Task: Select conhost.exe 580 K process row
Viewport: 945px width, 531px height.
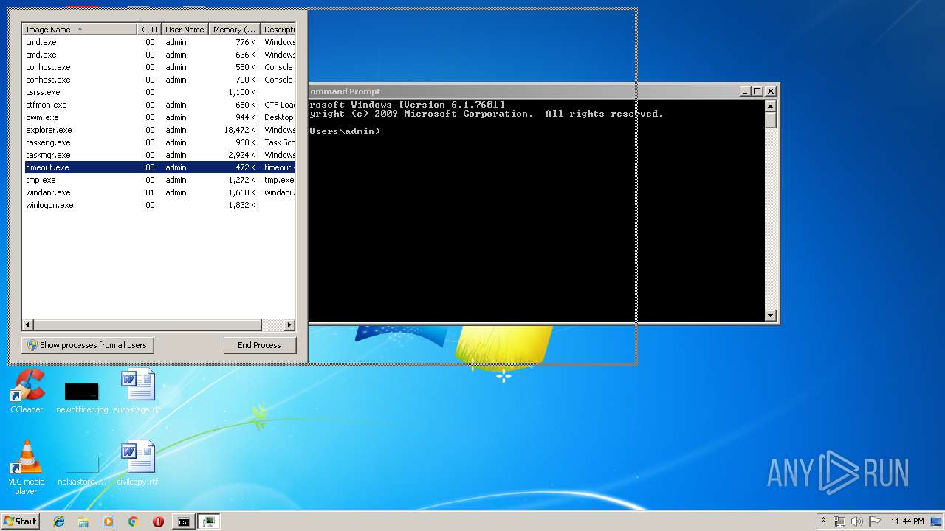Action: [x=159, y=67]
